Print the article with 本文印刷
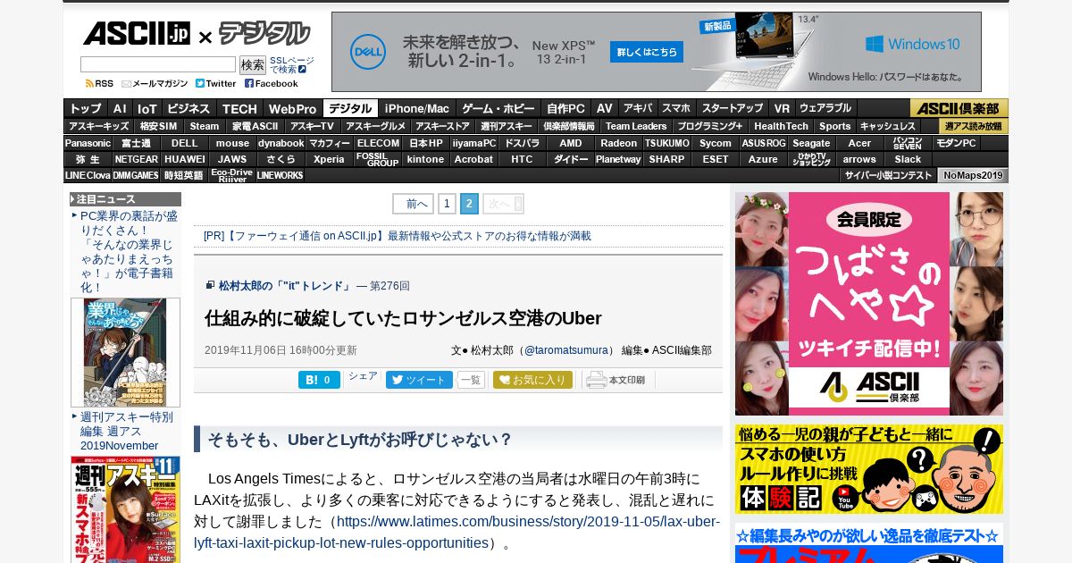 [x=616, y=380]
